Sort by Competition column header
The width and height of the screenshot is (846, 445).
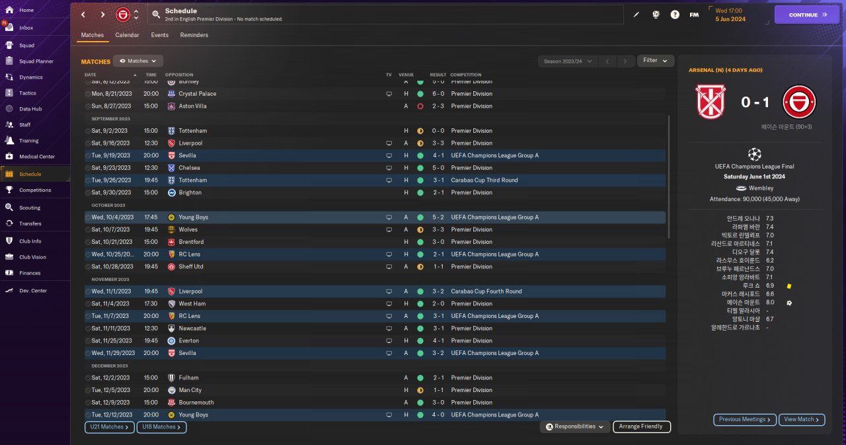(466, 75)
